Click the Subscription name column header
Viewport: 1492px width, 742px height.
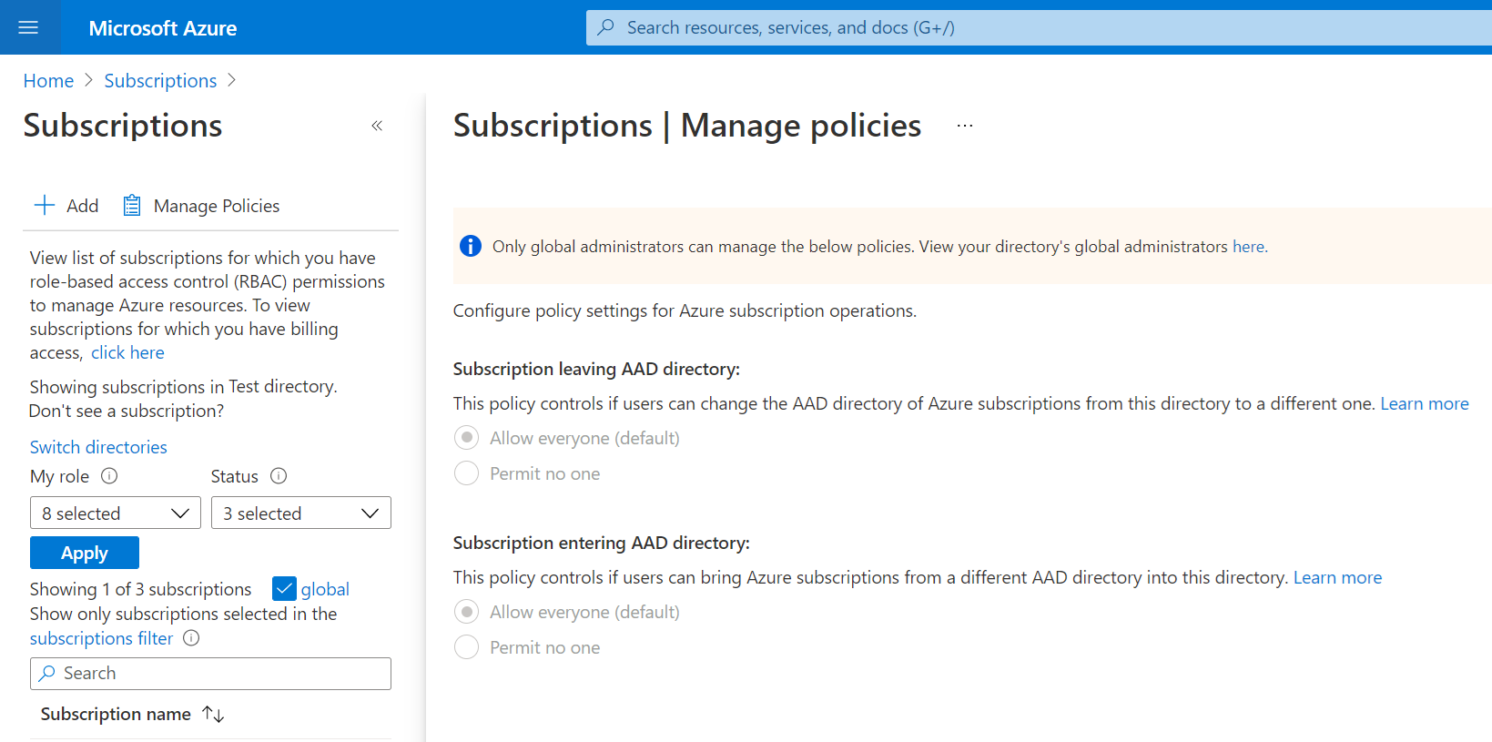tap(116, 714)
